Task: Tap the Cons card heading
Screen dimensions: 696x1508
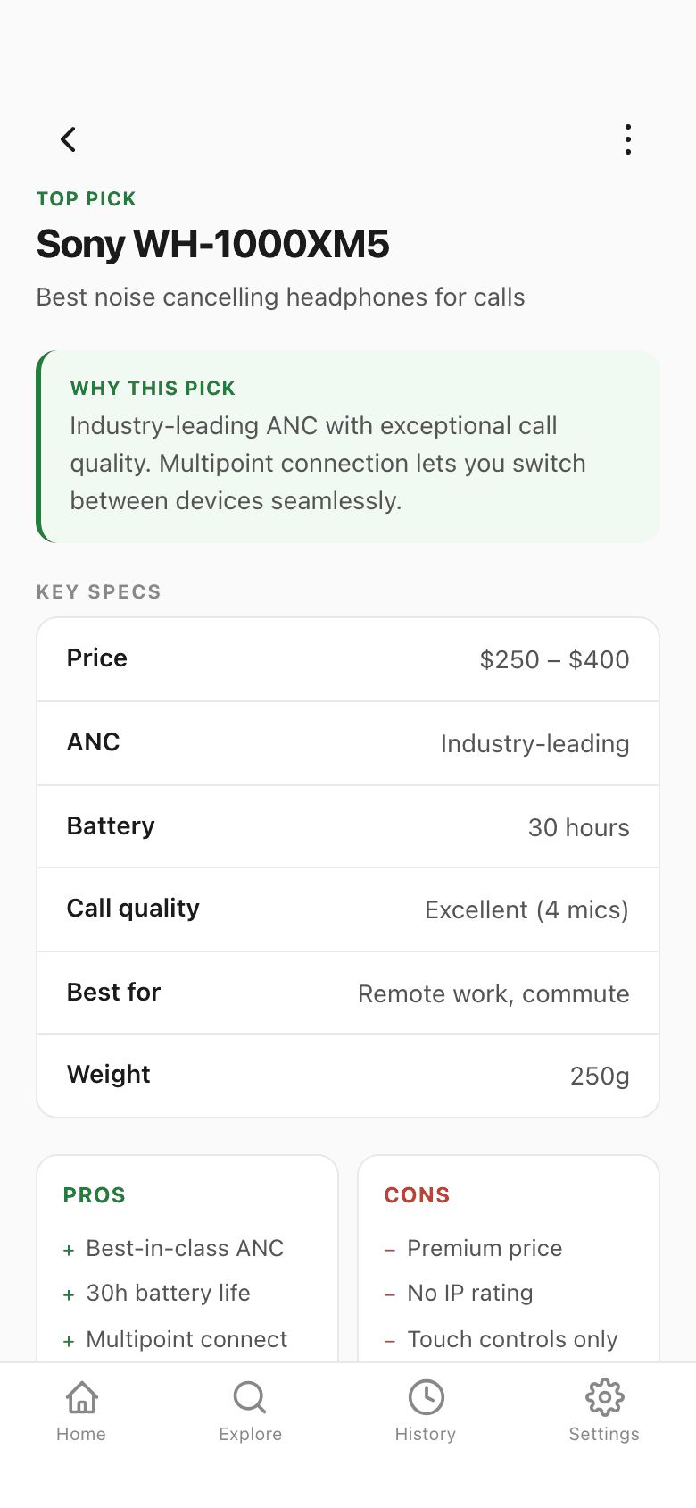Action: tap(417, 1195)
